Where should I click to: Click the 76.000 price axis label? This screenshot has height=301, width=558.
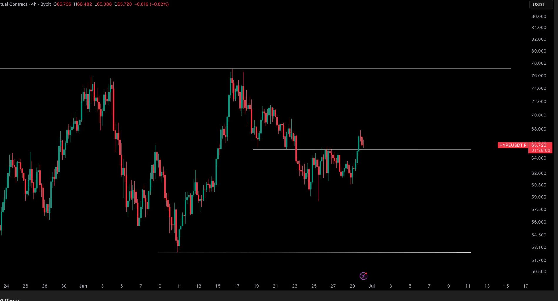[539, 76]
